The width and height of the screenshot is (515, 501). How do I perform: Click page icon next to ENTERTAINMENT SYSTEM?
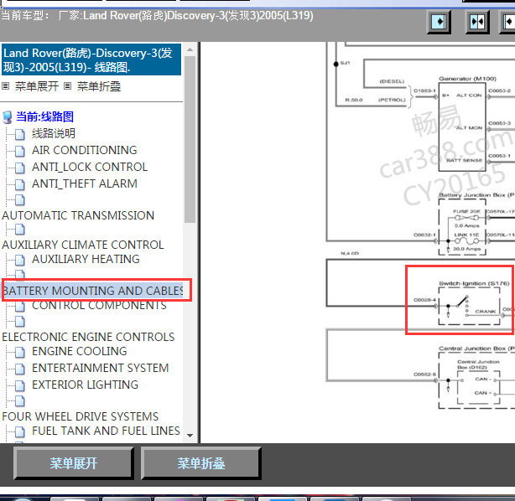pyautogui.click(x=19, y=369)
